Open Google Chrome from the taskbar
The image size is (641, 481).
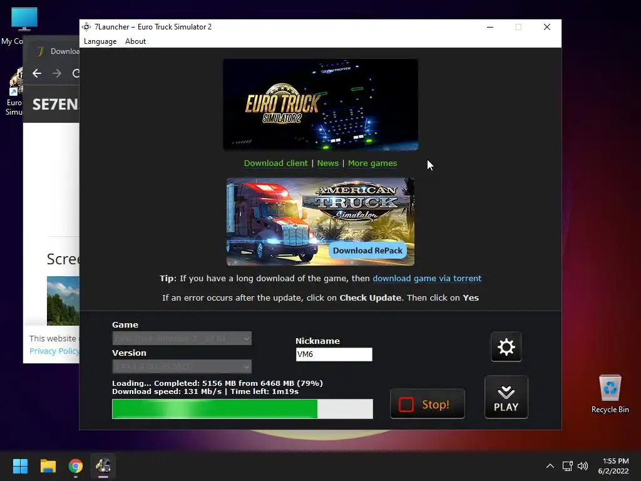(x=76, y=466)
